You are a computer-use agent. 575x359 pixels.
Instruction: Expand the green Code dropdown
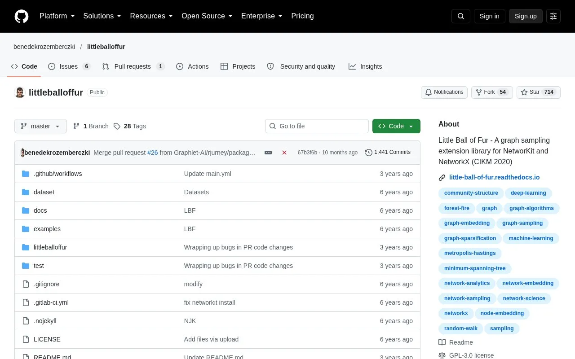(396, 126)
